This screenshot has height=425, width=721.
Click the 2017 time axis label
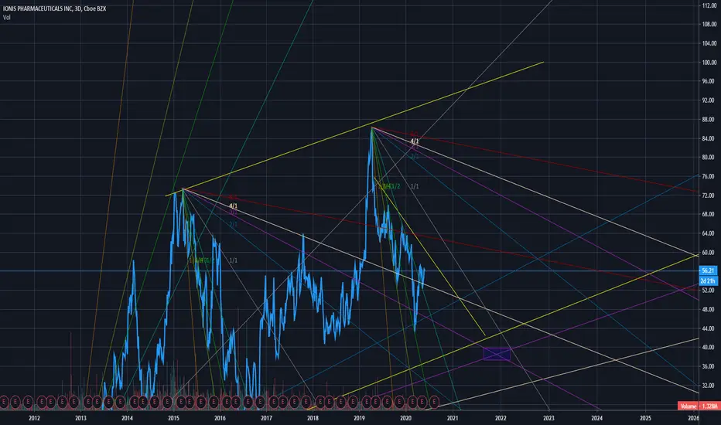pyautogui.click(x=266, y=418)
